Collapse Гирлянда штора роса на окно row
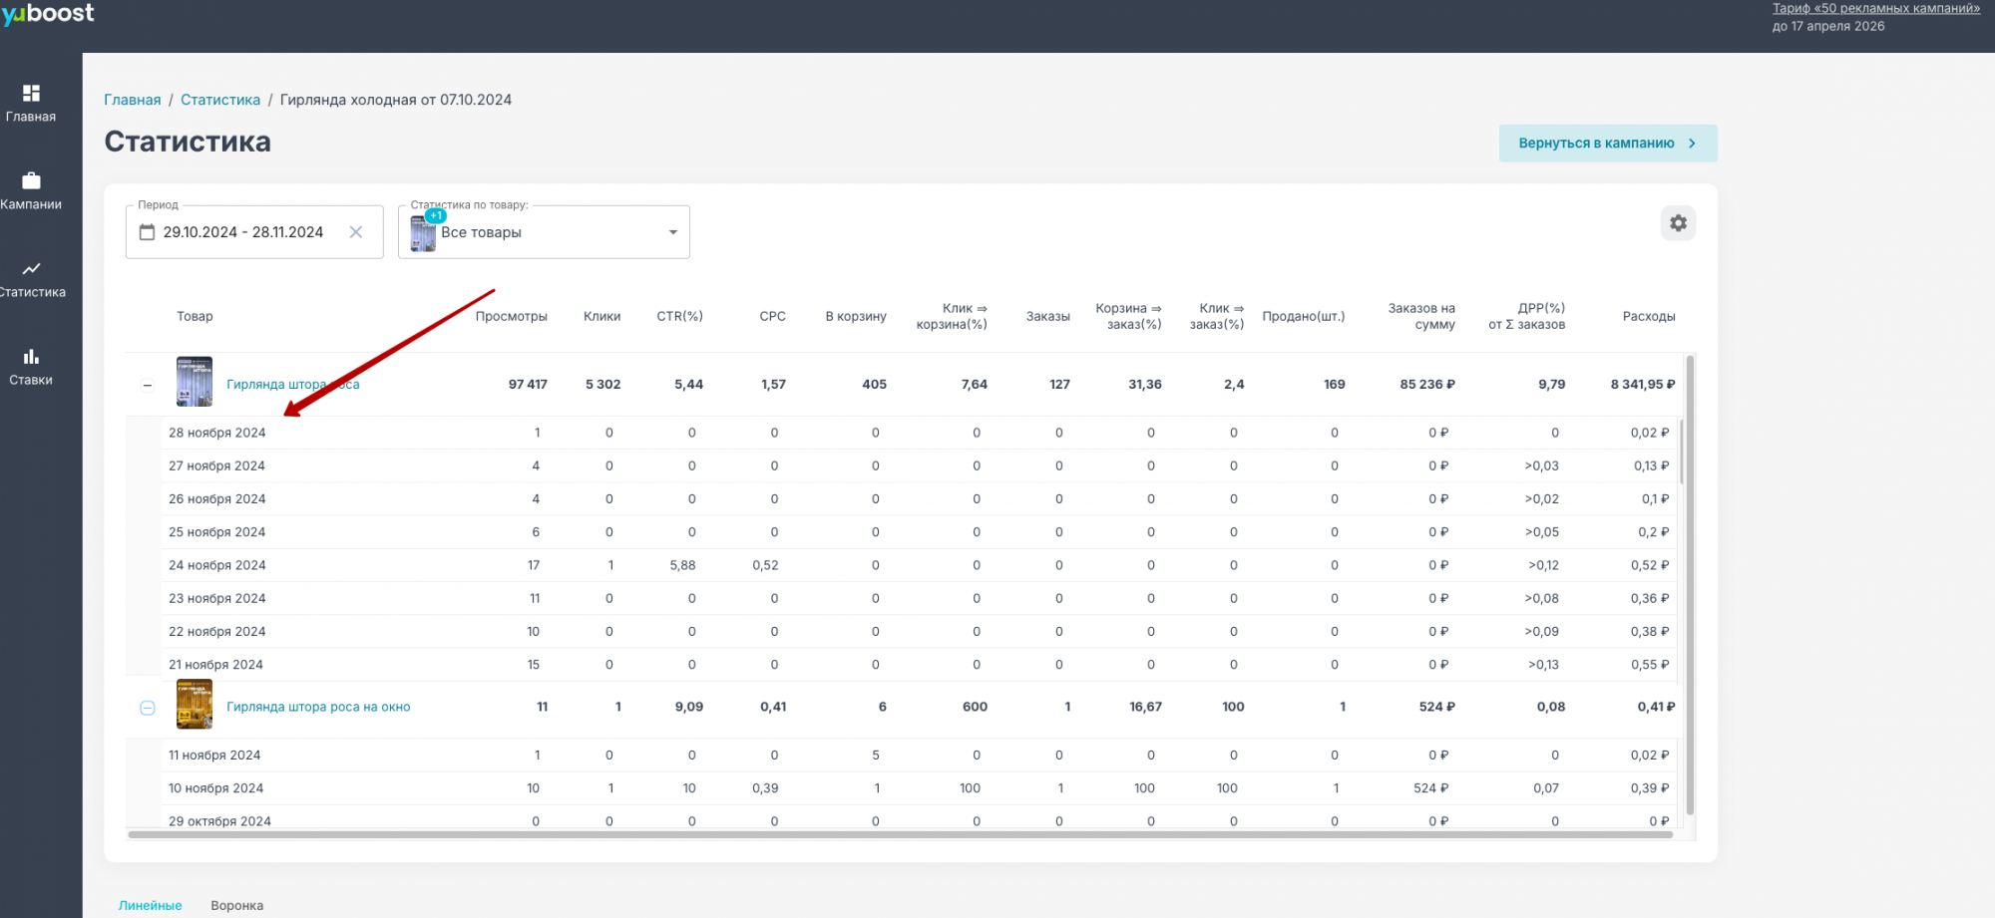This screenshot has height=918, width=1995. [x=148, y=708]
